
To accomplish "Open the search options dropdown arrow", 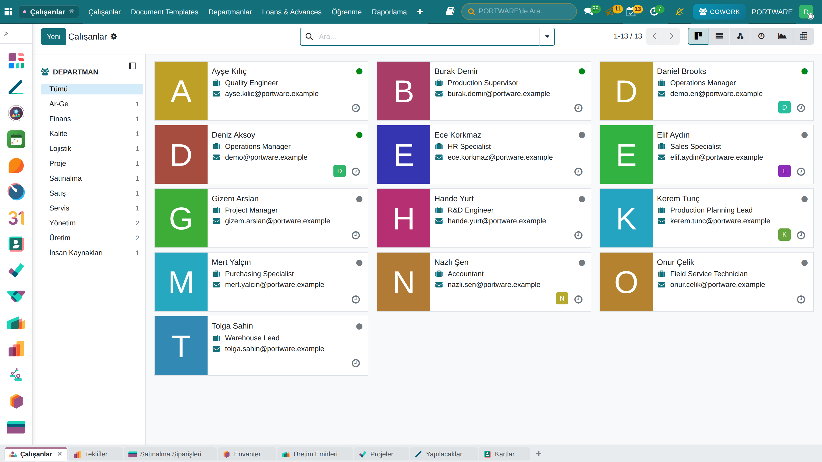I will [x=547, y=37].
